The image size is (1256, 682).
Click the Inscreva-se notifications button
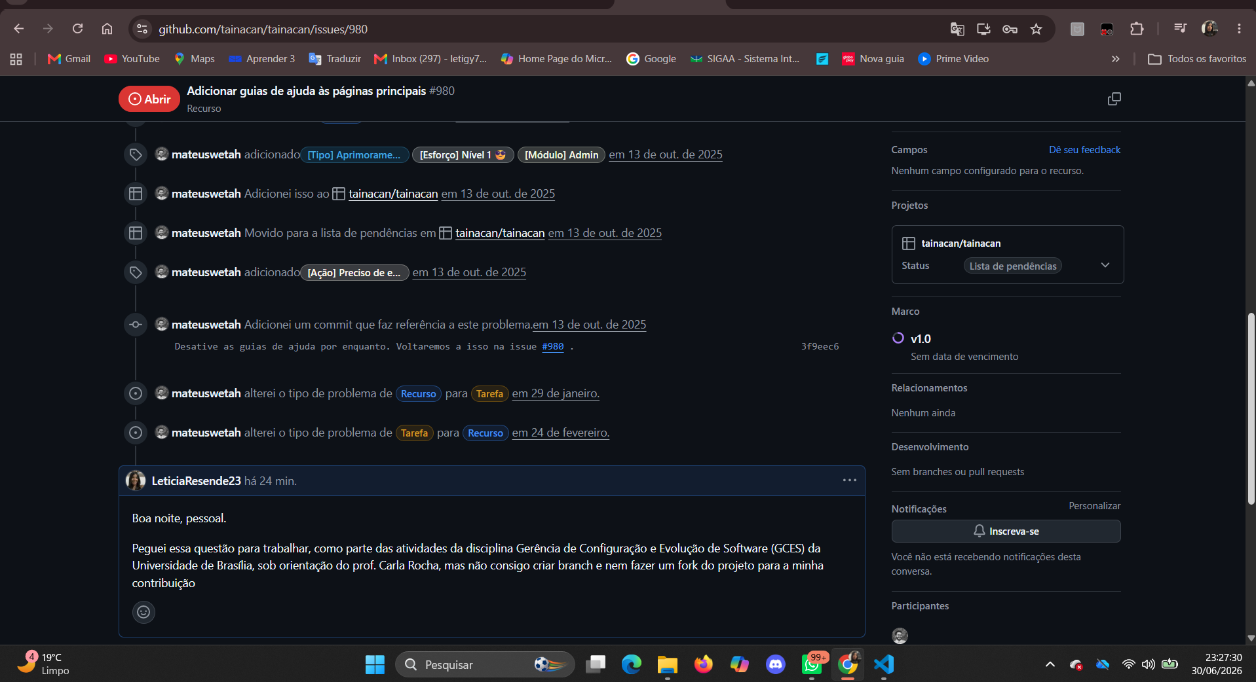tap(1006, 531)
